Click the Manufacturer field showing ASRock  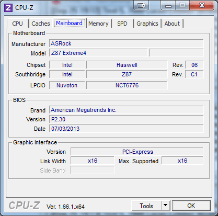[x=126, y=43]
